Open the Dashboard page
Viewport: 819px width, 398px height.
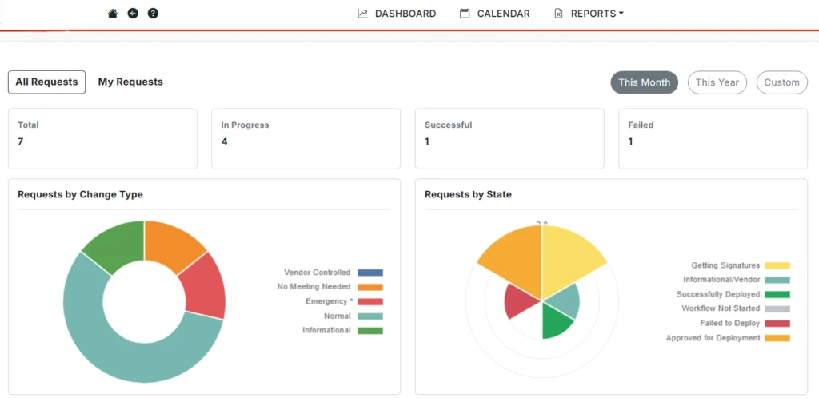406,14
